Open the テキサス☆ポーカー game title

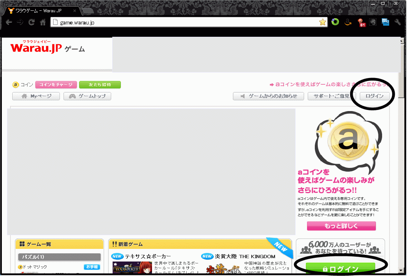pyautogui.click(x=148, y=257)
